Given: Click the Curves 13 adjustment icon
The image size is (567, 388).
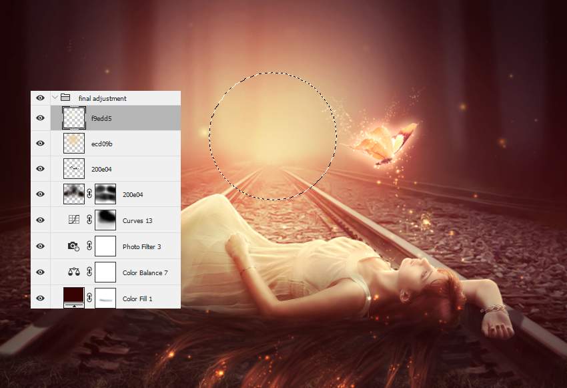Looking at the screenshot, I should (73, 219).
